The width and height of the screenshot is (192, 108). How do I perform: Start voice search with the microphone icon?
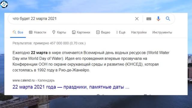click(x=158, y=19)
